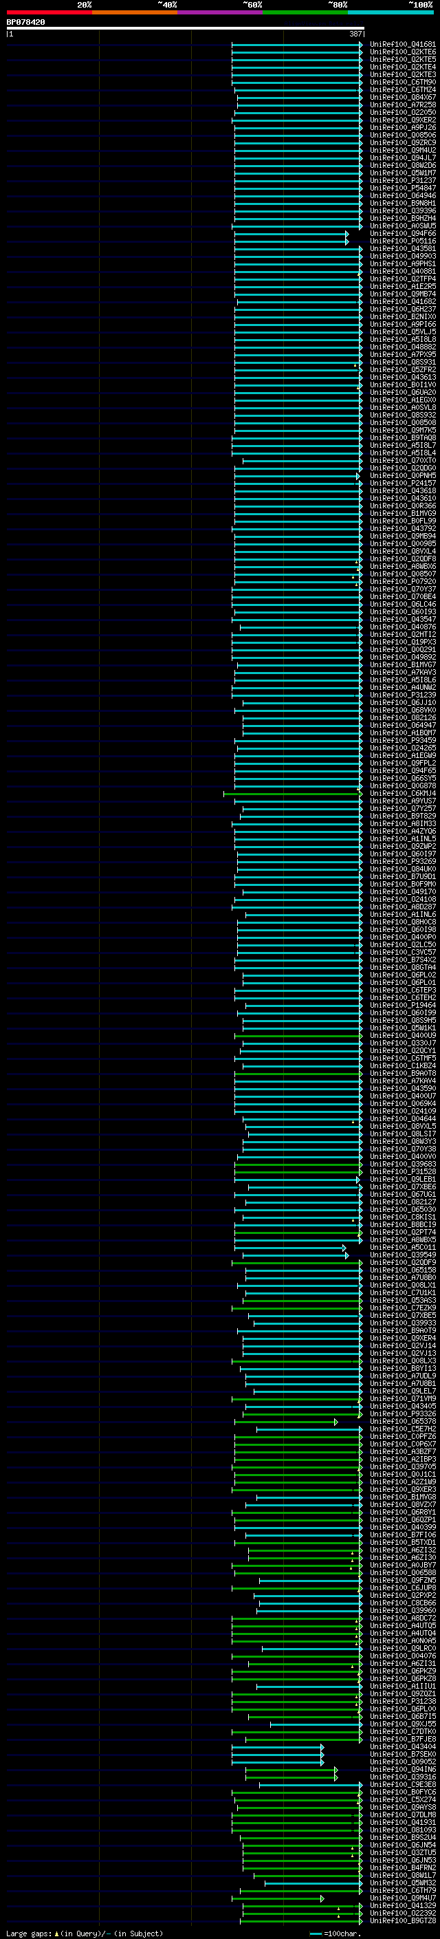The height and width of the screenshot is (1939, 440).
Task: Open hit UniRef100_Q08506
Action: coord(402,135)
